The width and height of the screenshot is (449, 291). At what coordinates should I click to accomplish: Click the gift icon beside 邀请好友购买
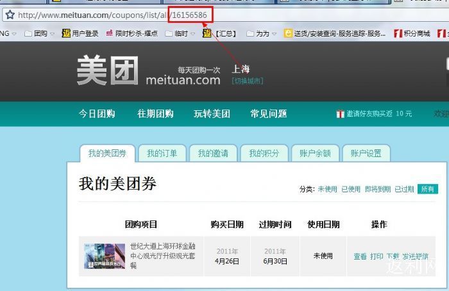point(340,114)
